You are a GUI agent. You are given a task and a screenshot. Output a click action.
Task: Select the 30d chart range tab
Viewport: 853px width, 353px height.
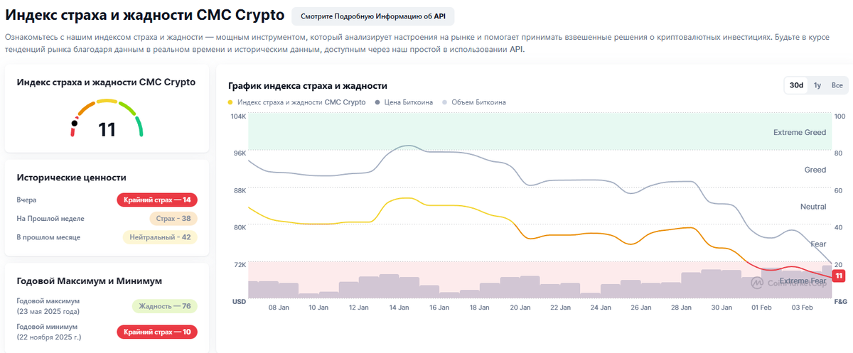(796, 85)
